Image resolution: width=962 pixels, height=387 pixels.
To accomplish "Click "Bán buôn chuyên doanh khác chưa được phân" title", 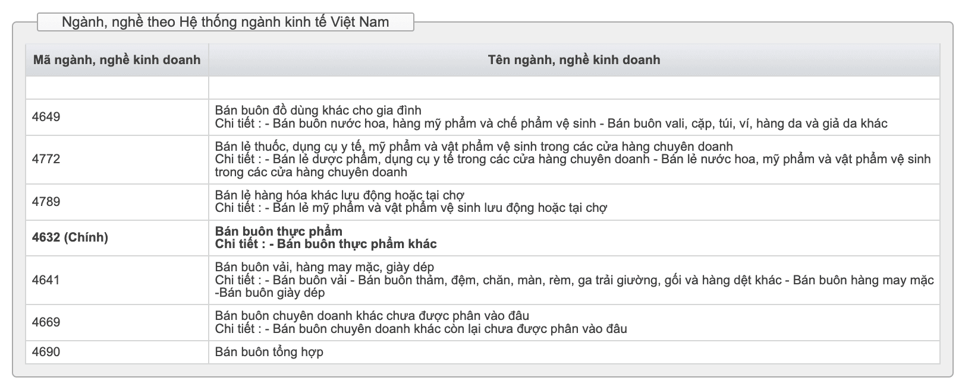I will 372,316.
